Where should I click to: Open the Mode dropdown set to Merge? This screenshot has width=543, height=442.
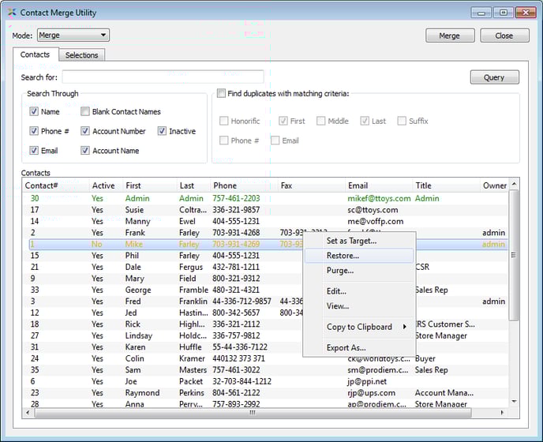(72, 36)
